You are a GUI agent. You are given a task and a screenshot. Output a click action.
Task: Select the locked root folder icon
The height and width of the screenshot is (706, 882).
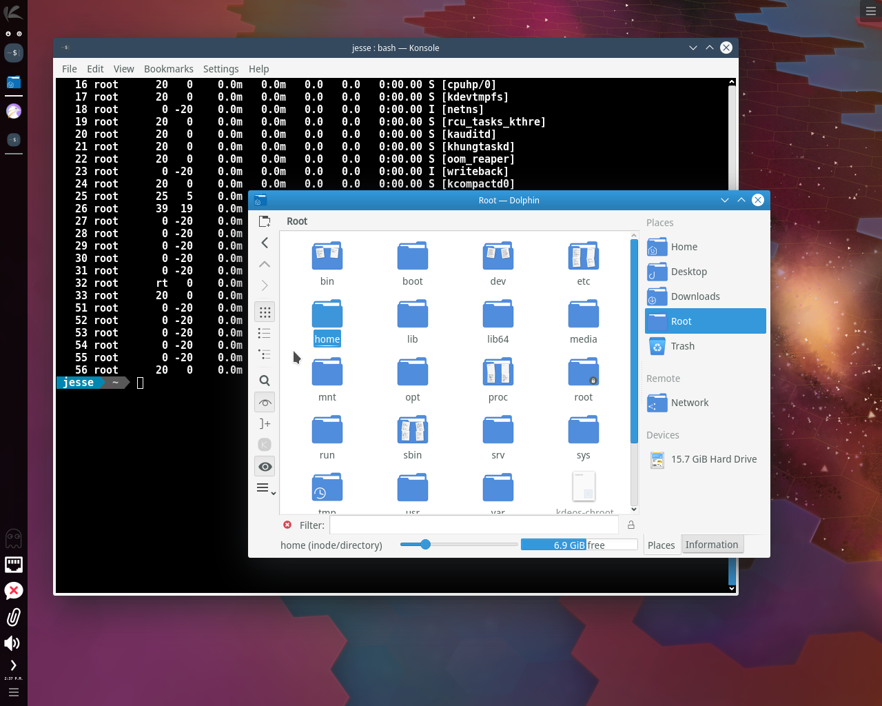pos(584,372)
